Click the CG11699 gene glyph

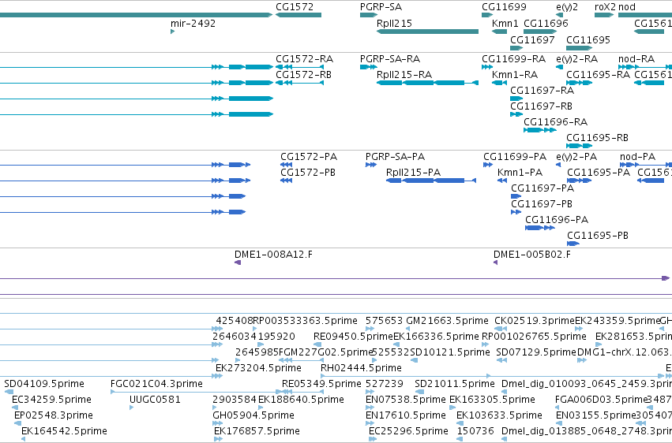tap(487, 15)
